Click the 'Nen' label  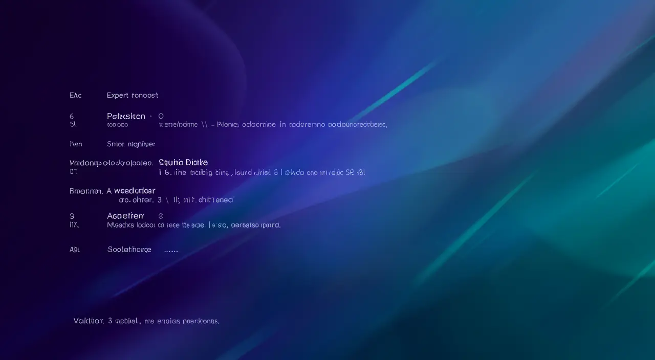click(76, 144)
